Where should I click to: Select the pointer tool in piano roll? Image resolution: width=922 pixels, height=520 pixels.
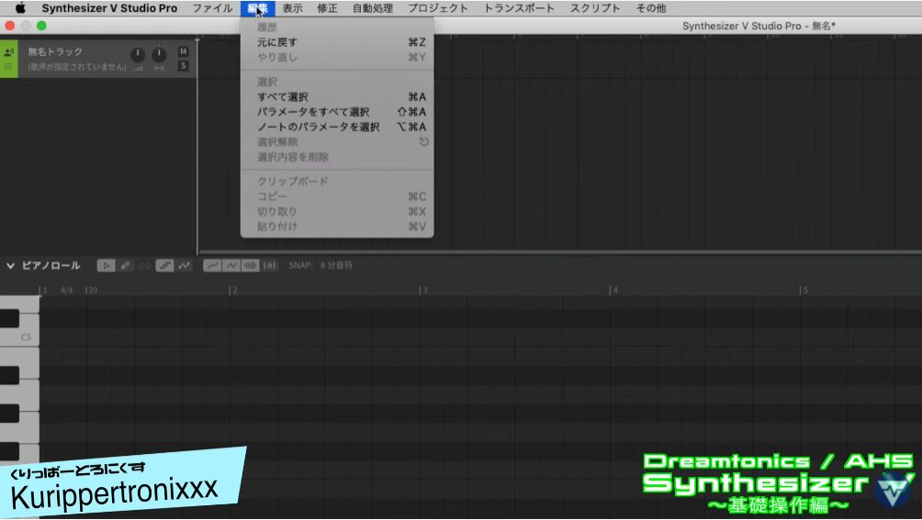click(106, 266)
